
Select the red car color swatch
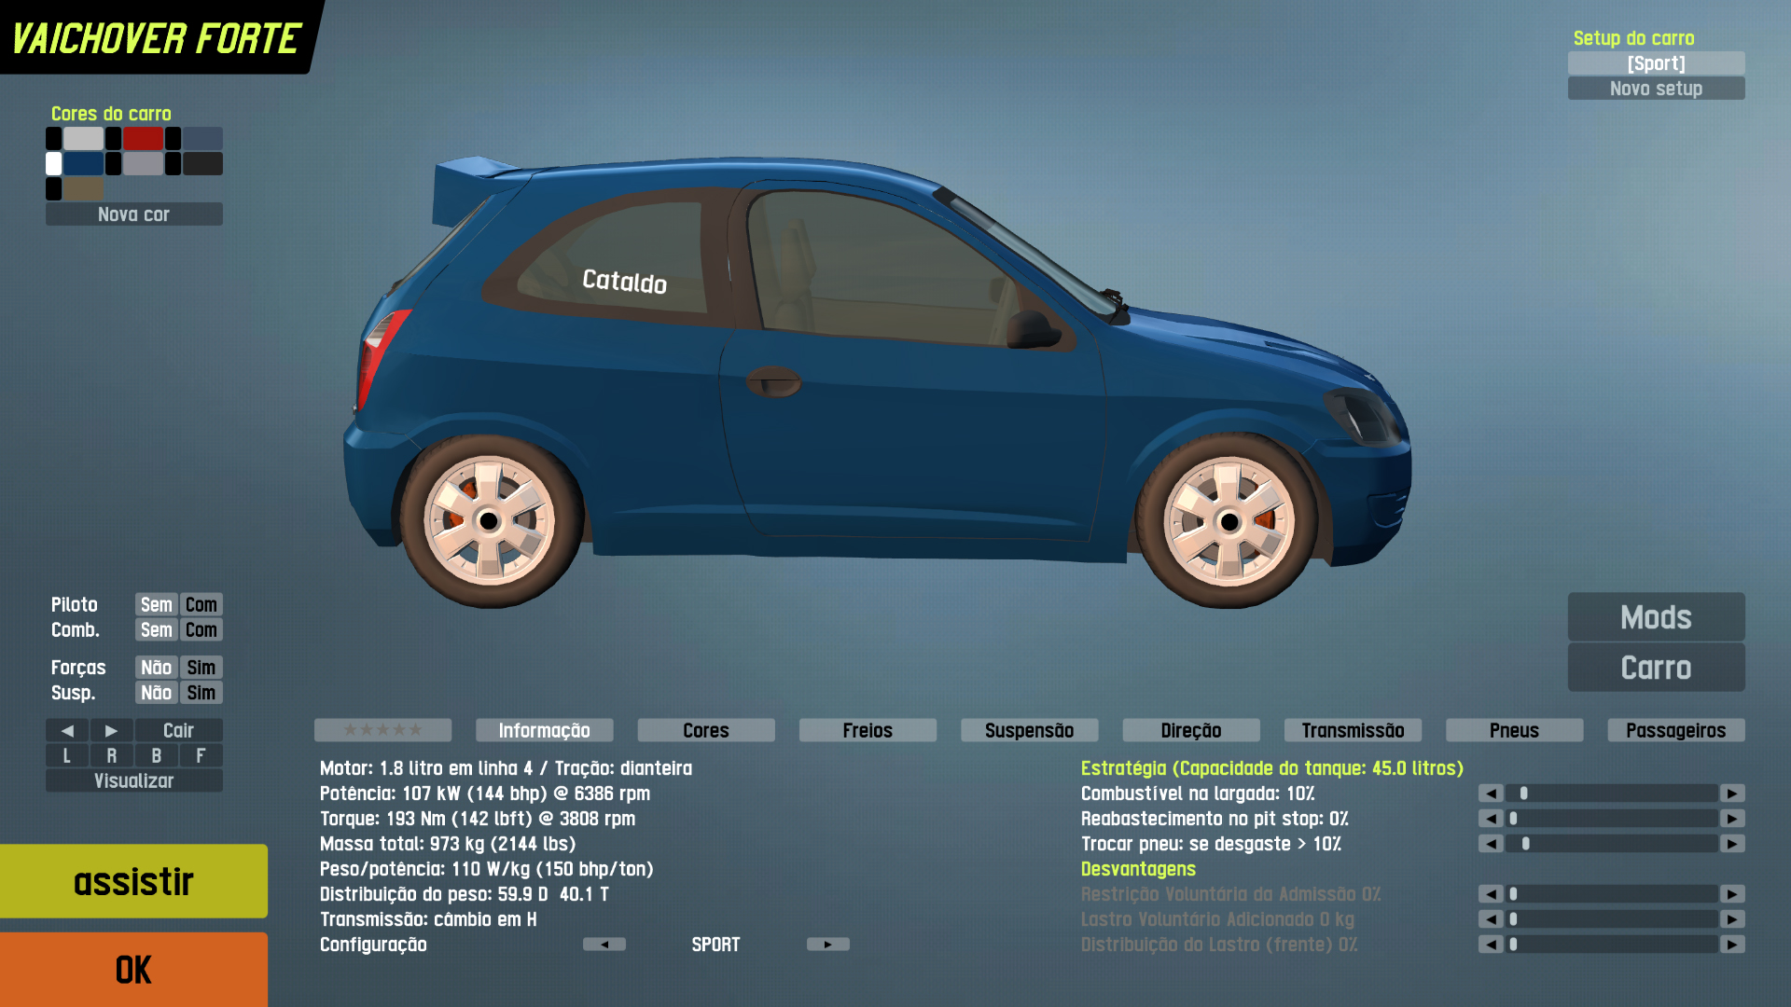[143, 139]
